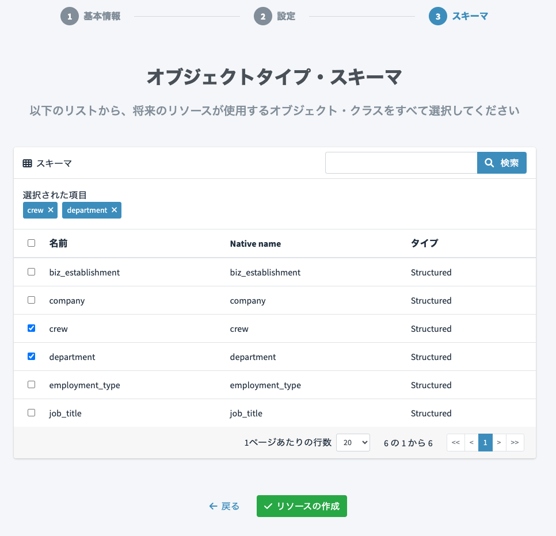
Task: Open the rows-per-page dropdown showing 20
Action: click(x=353, y=442)
